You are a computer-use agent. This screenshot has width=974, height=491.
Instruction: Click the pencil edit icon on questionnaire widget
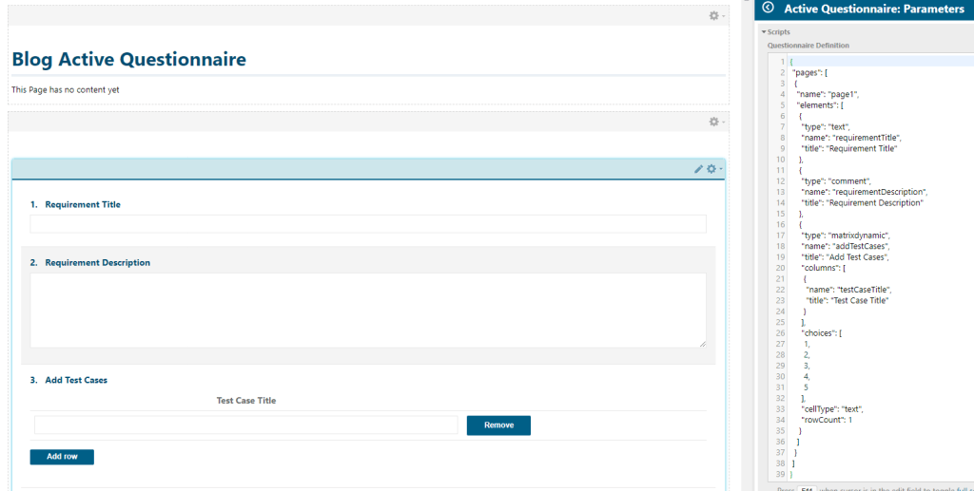(x=698, y=169)
